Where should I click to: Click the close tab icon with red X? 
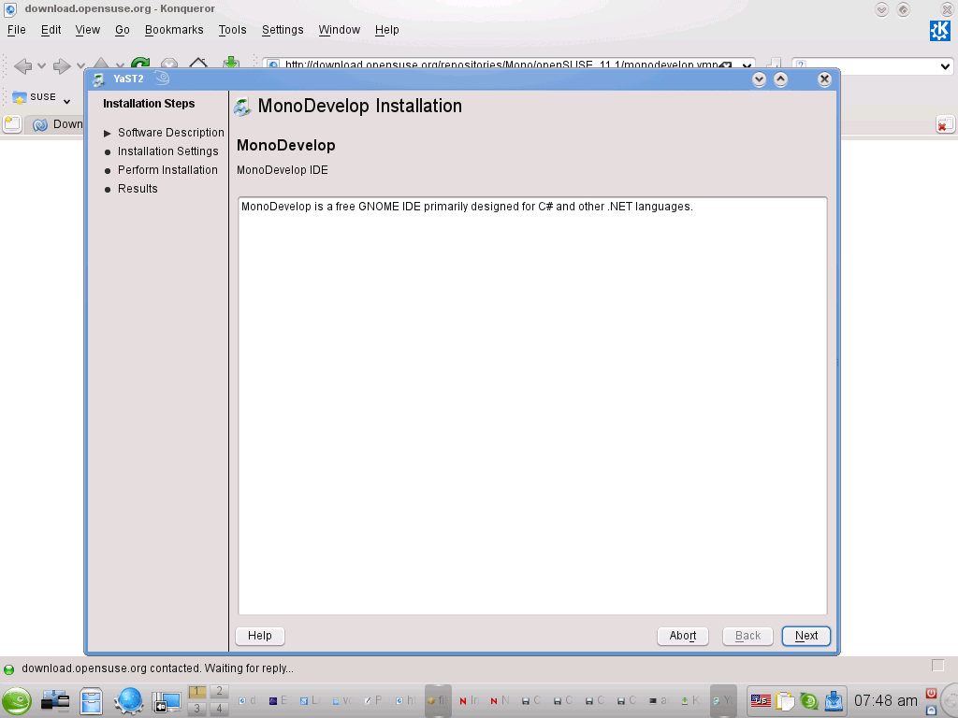[x=945, y=124]
